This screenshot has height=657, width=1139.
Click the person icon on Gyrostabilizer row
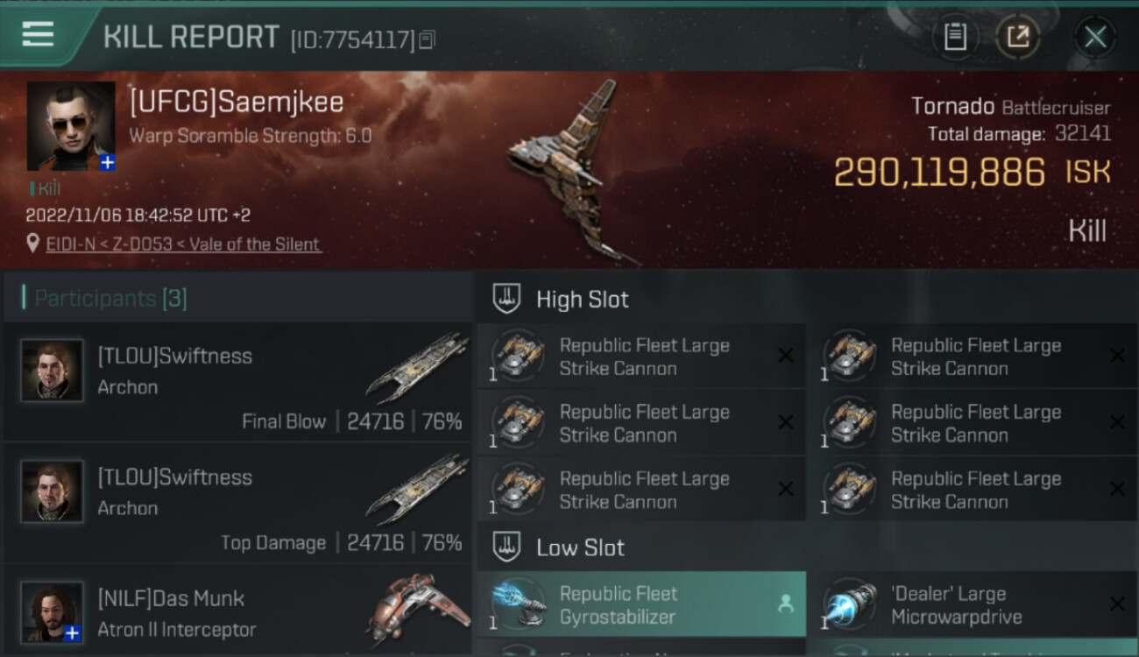point(785,604)
